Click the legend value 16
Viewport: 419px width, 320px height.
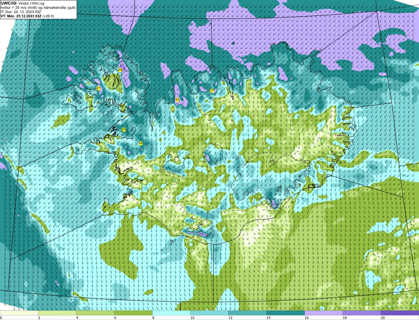coord(306,318)
